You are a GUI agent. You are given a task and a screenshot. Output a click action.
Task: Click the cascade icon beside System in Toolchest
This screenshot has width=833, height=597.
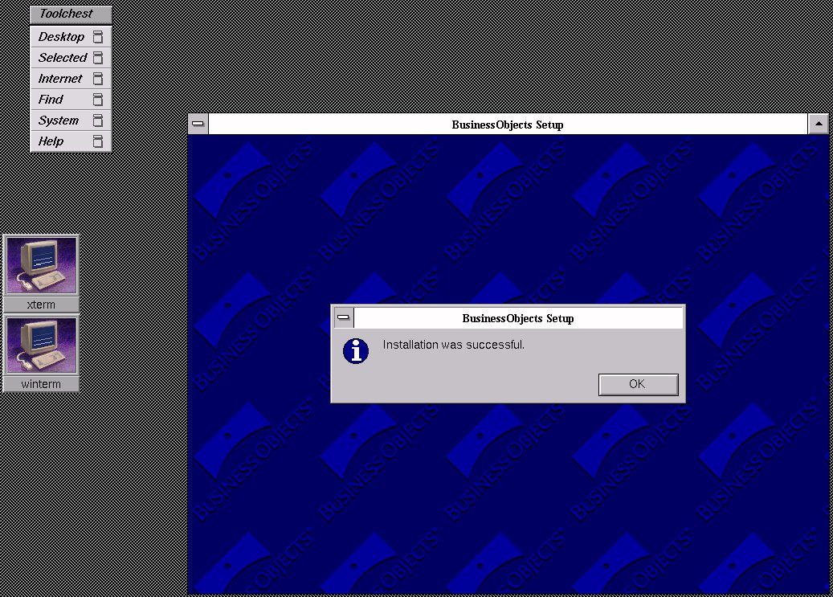[98, 121]
